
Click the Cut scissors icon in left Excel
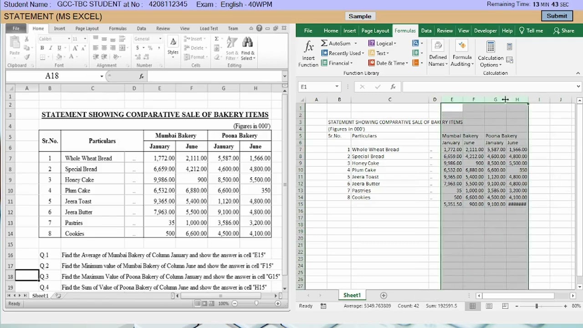[27, 39]
